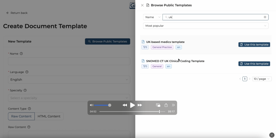This screenshot has height=138, width=276.
Task: Use the UK-based medics template
Action: tap(254, 45)
